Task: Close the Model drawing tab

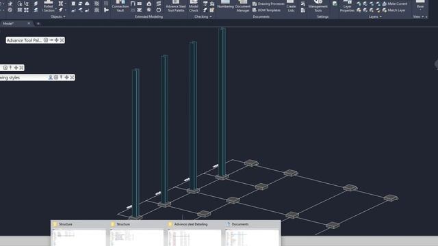Action: tap(29, 24)
